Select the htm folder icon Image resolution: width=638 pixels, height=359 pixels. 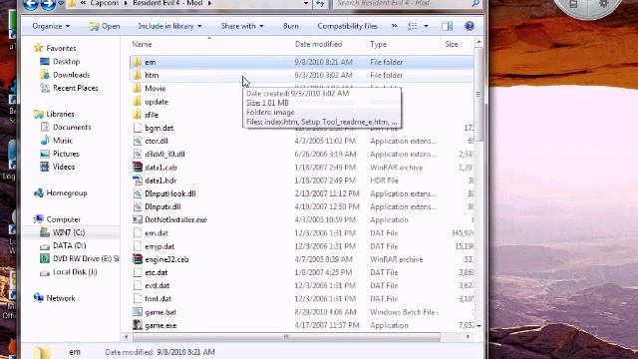click(138, 75)
